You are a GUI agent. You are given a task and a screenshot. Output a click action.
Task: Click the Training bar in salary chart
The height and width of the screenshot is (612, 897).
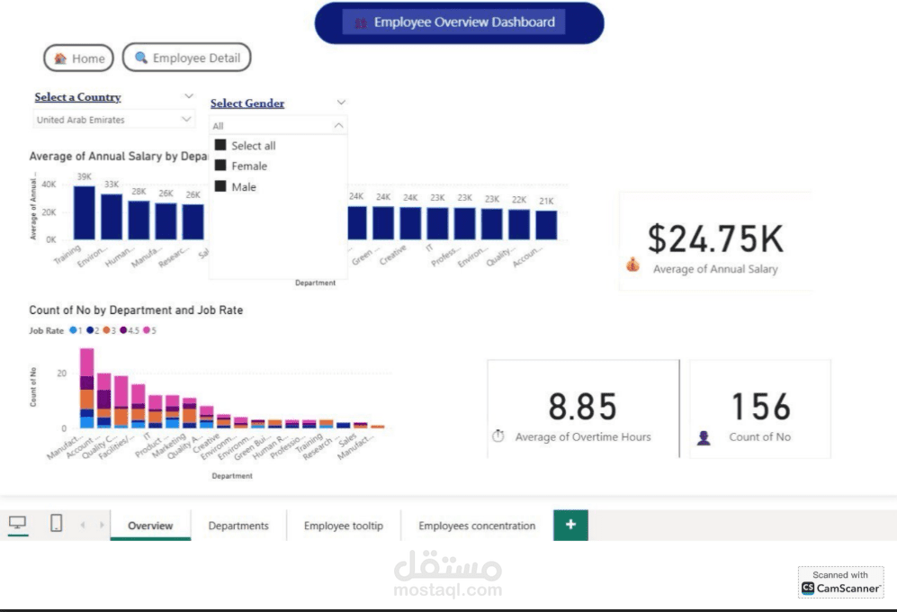[x=84, y=212]
